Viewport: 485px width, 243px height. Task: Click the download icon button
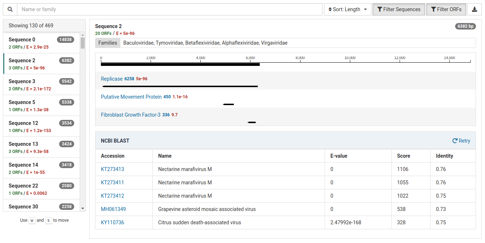(x=474, y=9)
